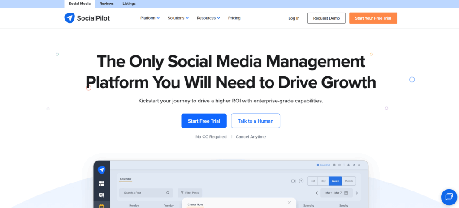Open the Filter Posts dropdown
This screenshot has width=459, height=208.
[190, 193]
